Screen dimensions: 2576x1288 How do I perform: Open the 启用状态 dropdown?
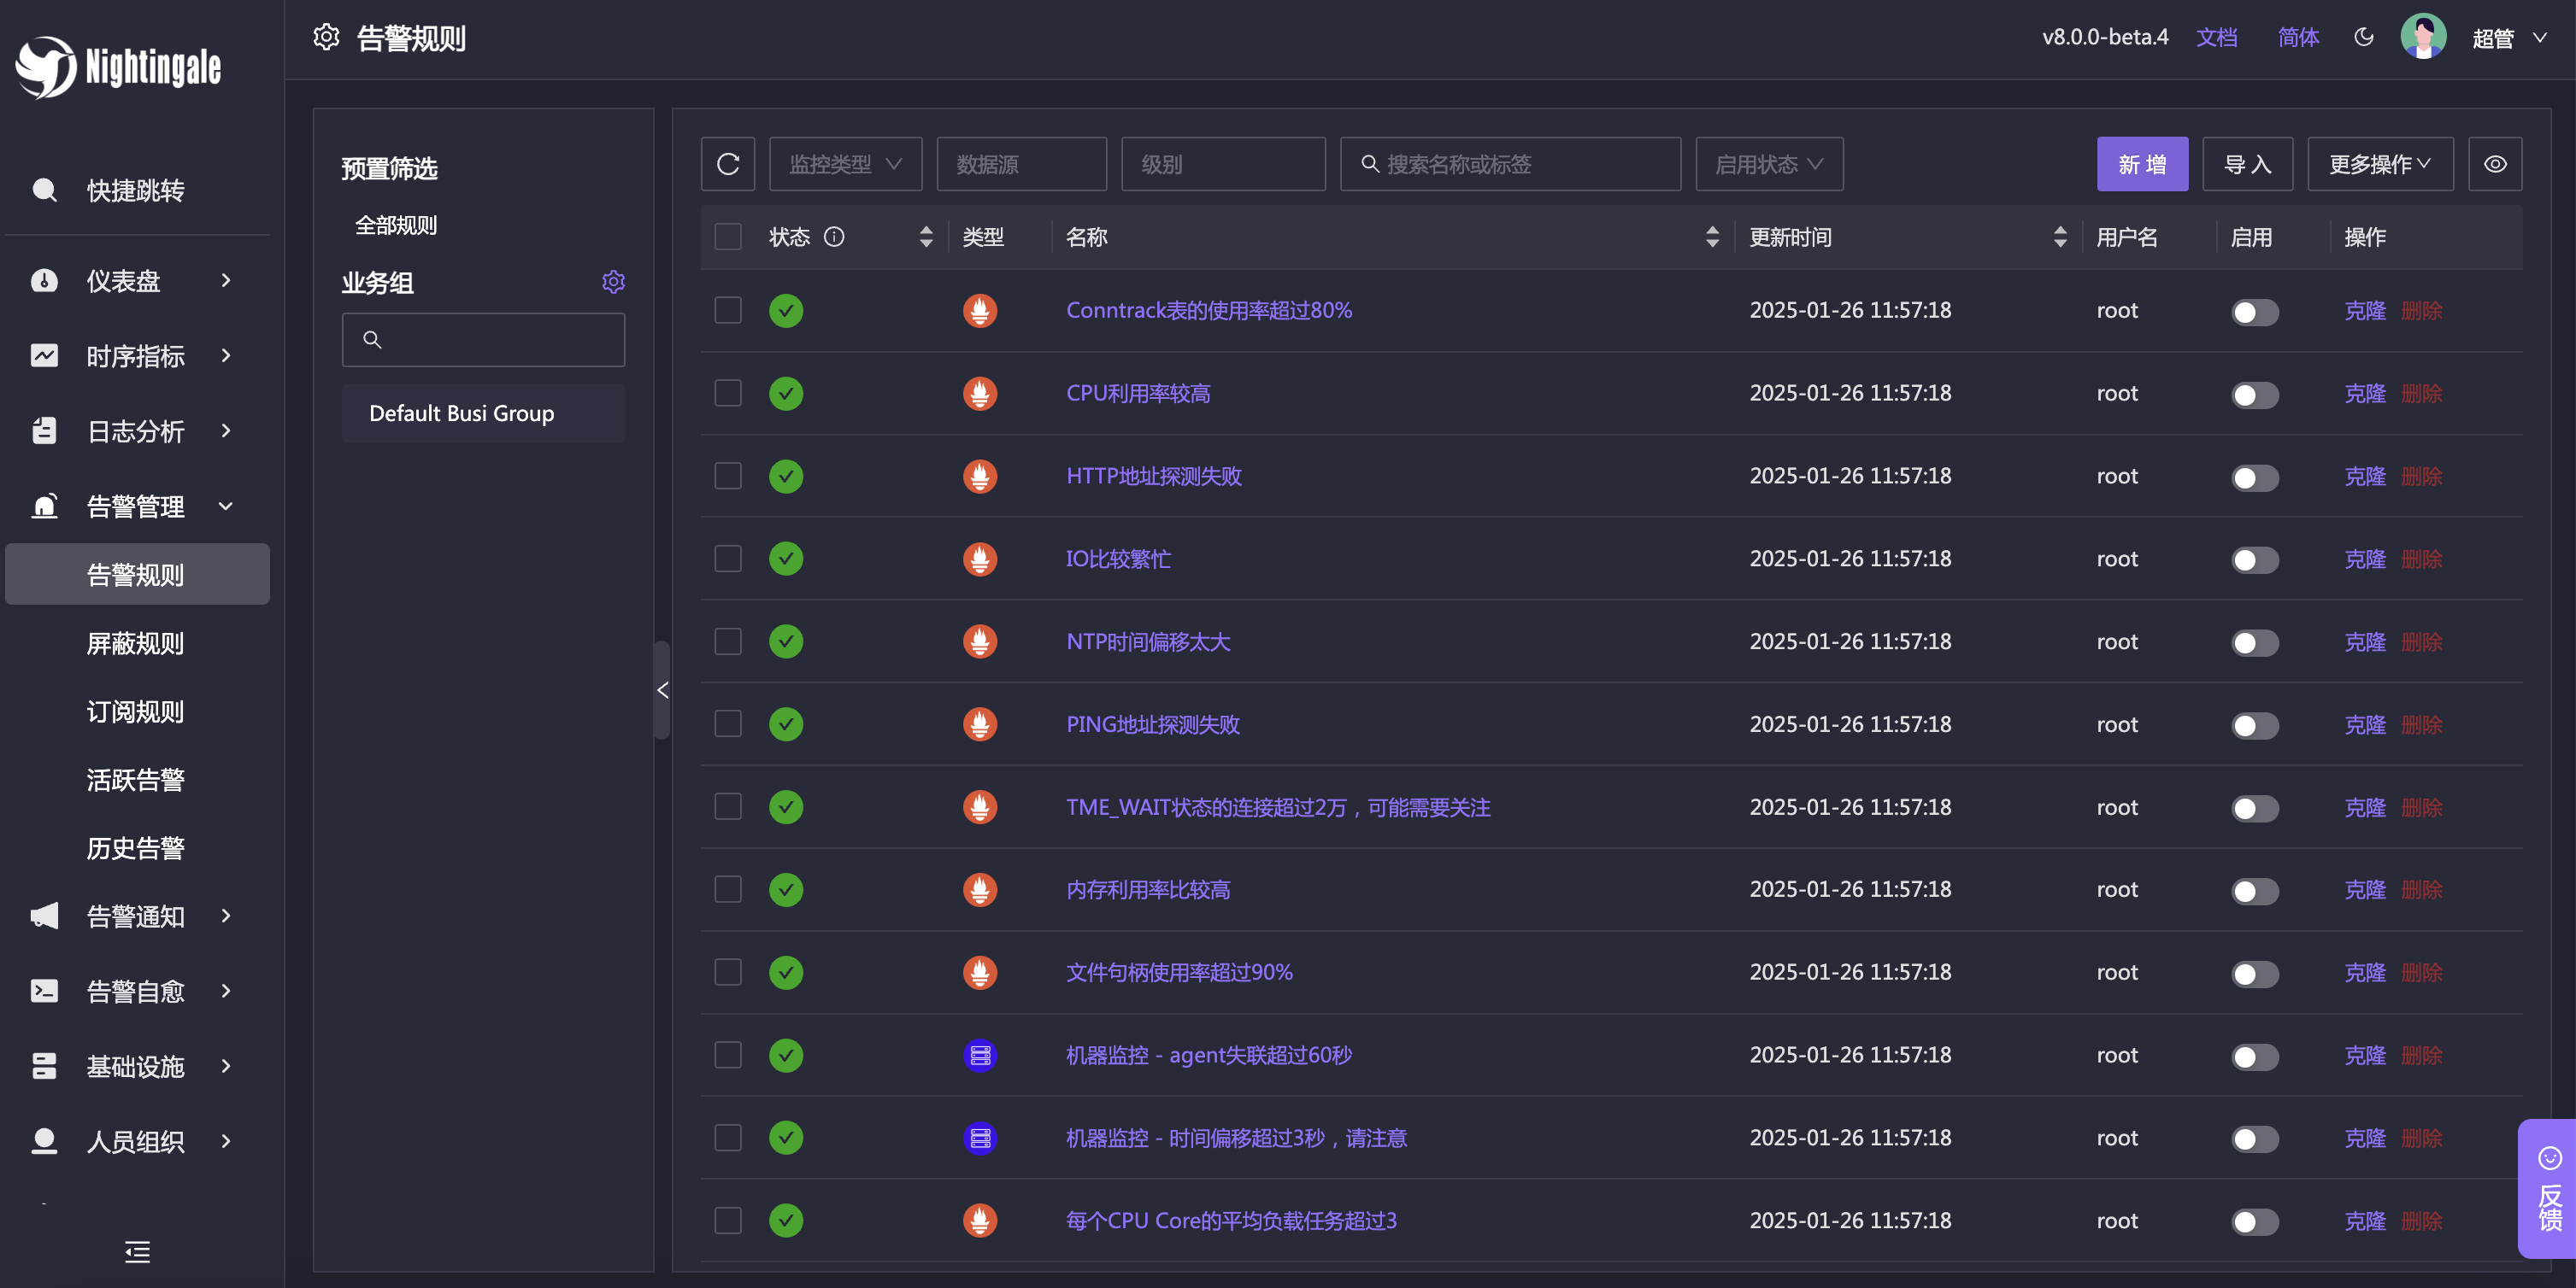click(x=1769, y=164)
